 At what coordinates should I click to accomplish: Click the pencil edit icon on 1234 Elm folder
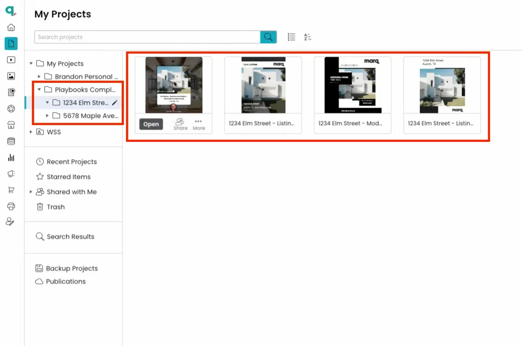114,102
